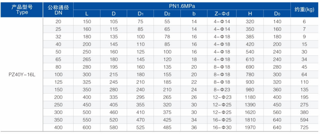Click the PZ40Y-16L product model cell
Screen dimensions: 320x134
[22, 75]
